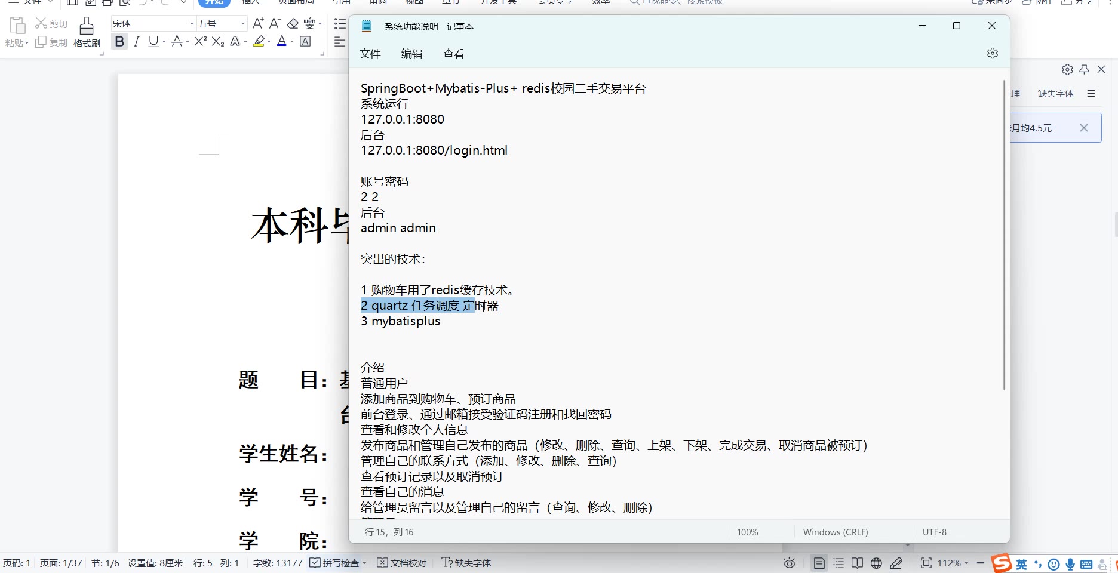Screen dimensions: 1118x573
Task: Apply subscript formatting
Action: point(218,42)
